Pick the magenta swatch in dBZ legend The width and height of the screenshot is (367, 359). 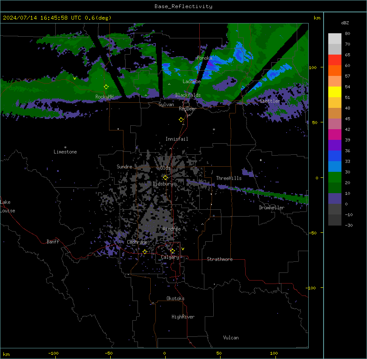click(x=335, y=134)
